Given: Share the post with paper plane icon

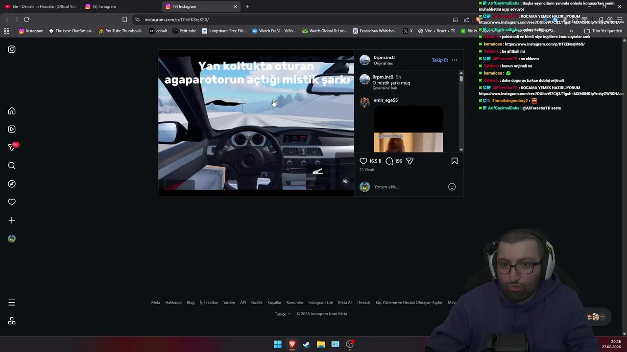Looking at the screenshot, I should pyautogui.click(x=410, y=161).
